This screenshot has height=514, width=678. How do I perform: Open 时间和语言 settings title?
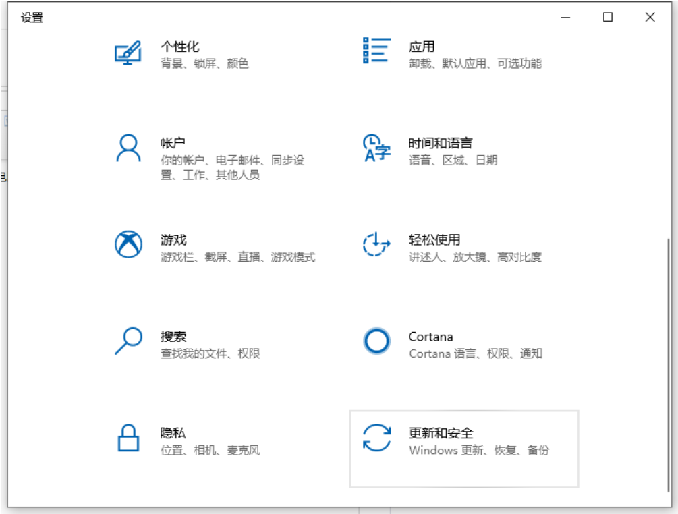pyautogui.click(x=440, y=143)
